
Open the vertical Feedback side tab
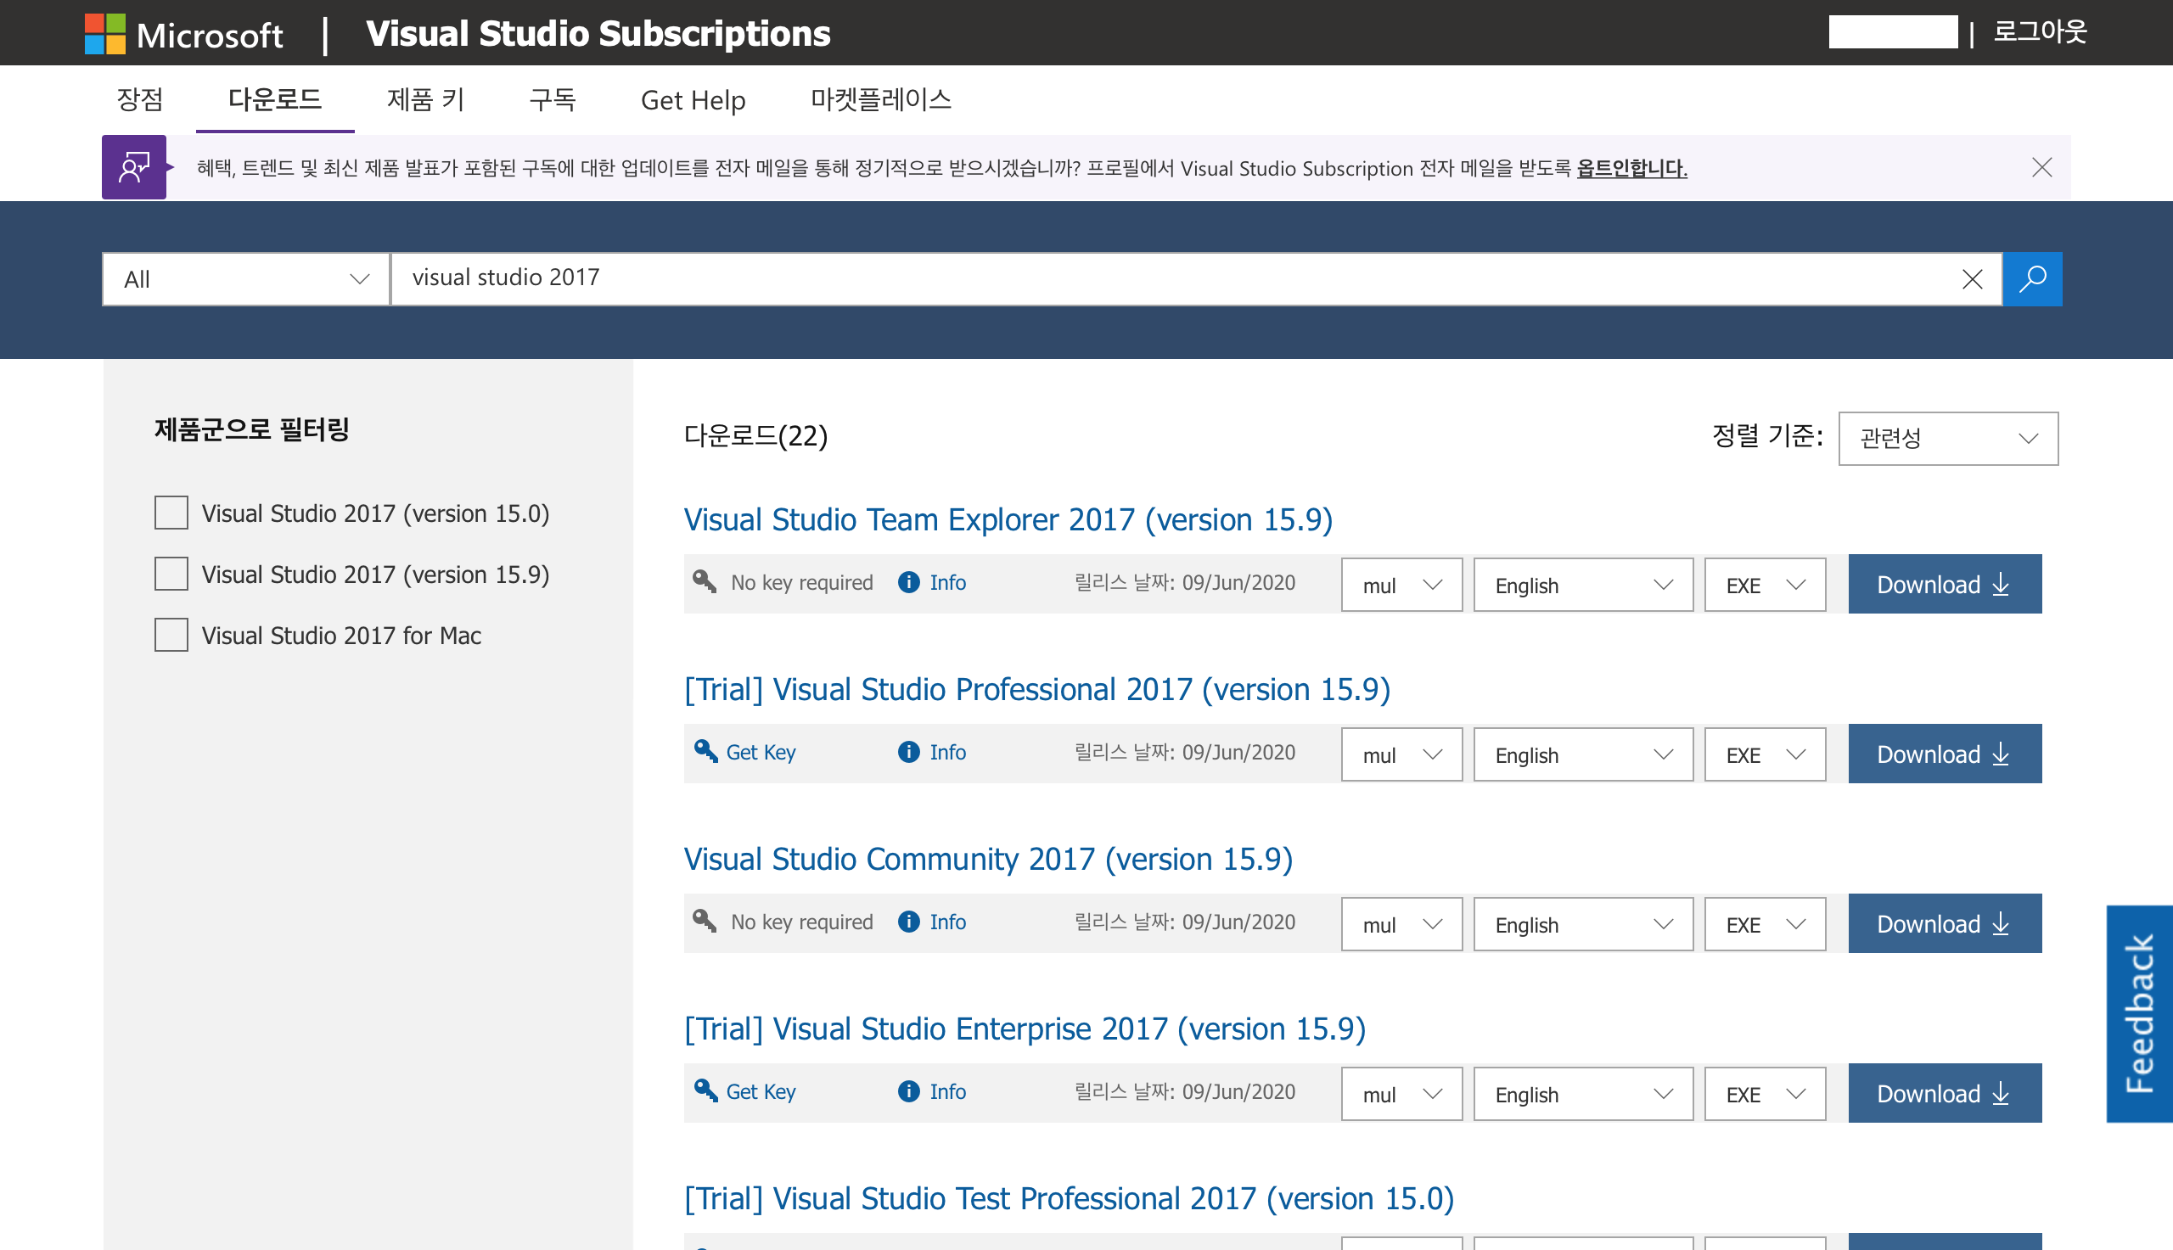2138,1013
